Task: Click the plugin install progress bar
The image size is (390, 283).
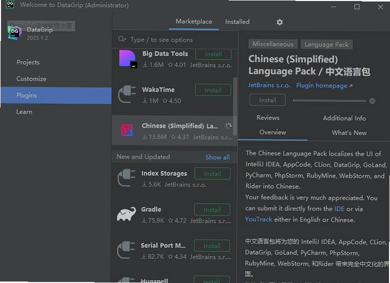Action: pos(329,101)
